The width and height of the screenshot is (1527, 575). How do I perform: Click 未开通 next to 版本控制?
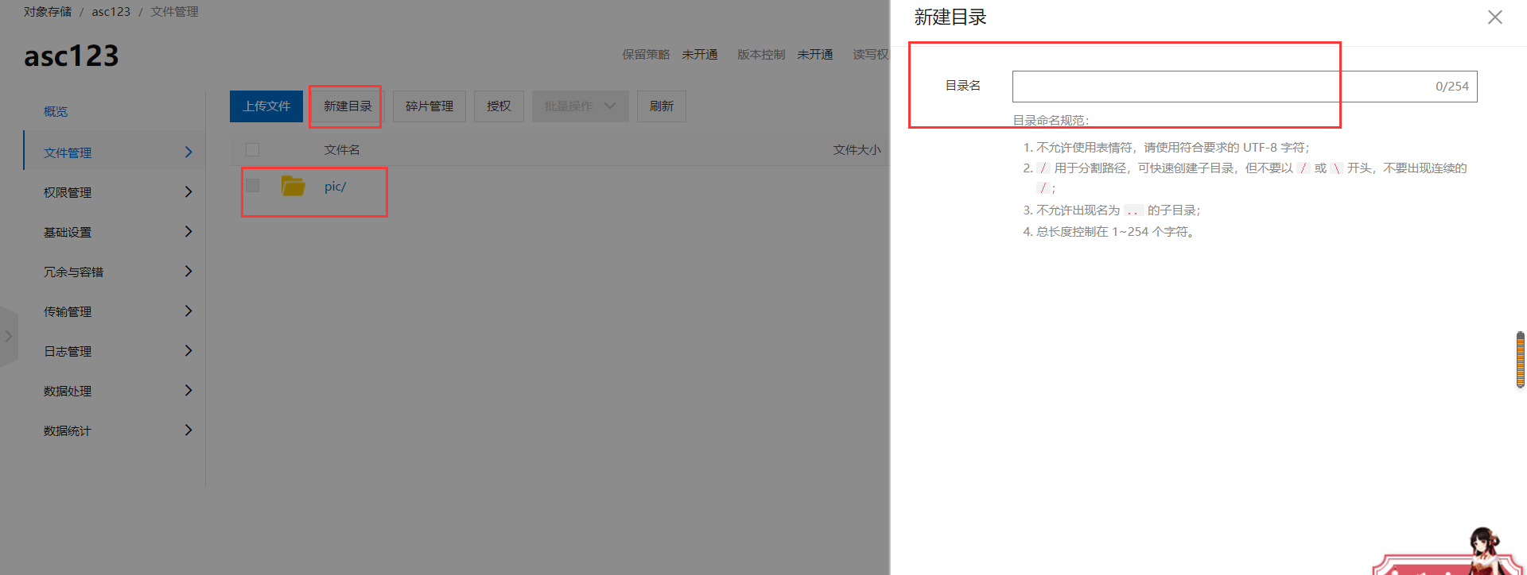815,55
